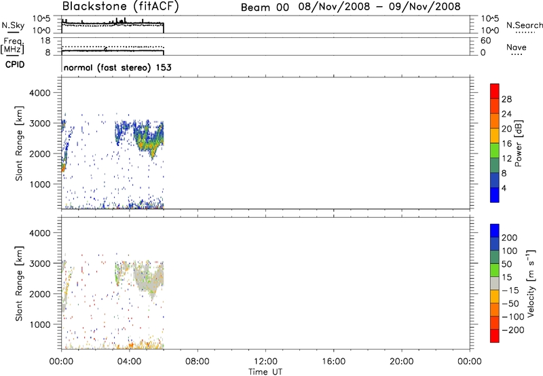Screen dimensions: 543x376
Task: Click the date range "08/Nov/2008 – 09/Nov/2008"
Action: [x=379, y=7]
